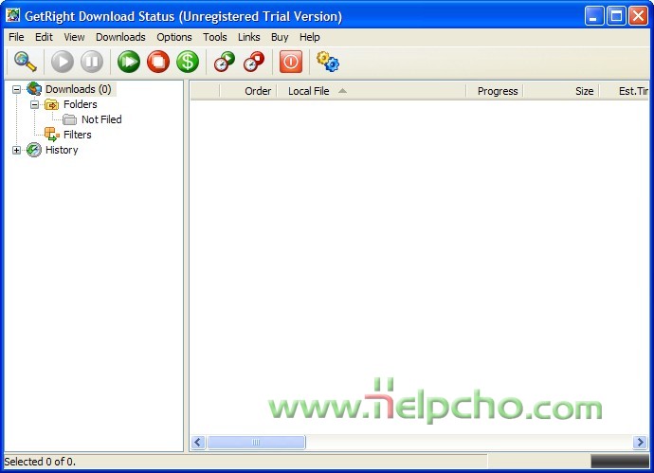The height and width of the screenshot is (473, 654).
Task: Open the Tools menu
Action: (215, 37)
